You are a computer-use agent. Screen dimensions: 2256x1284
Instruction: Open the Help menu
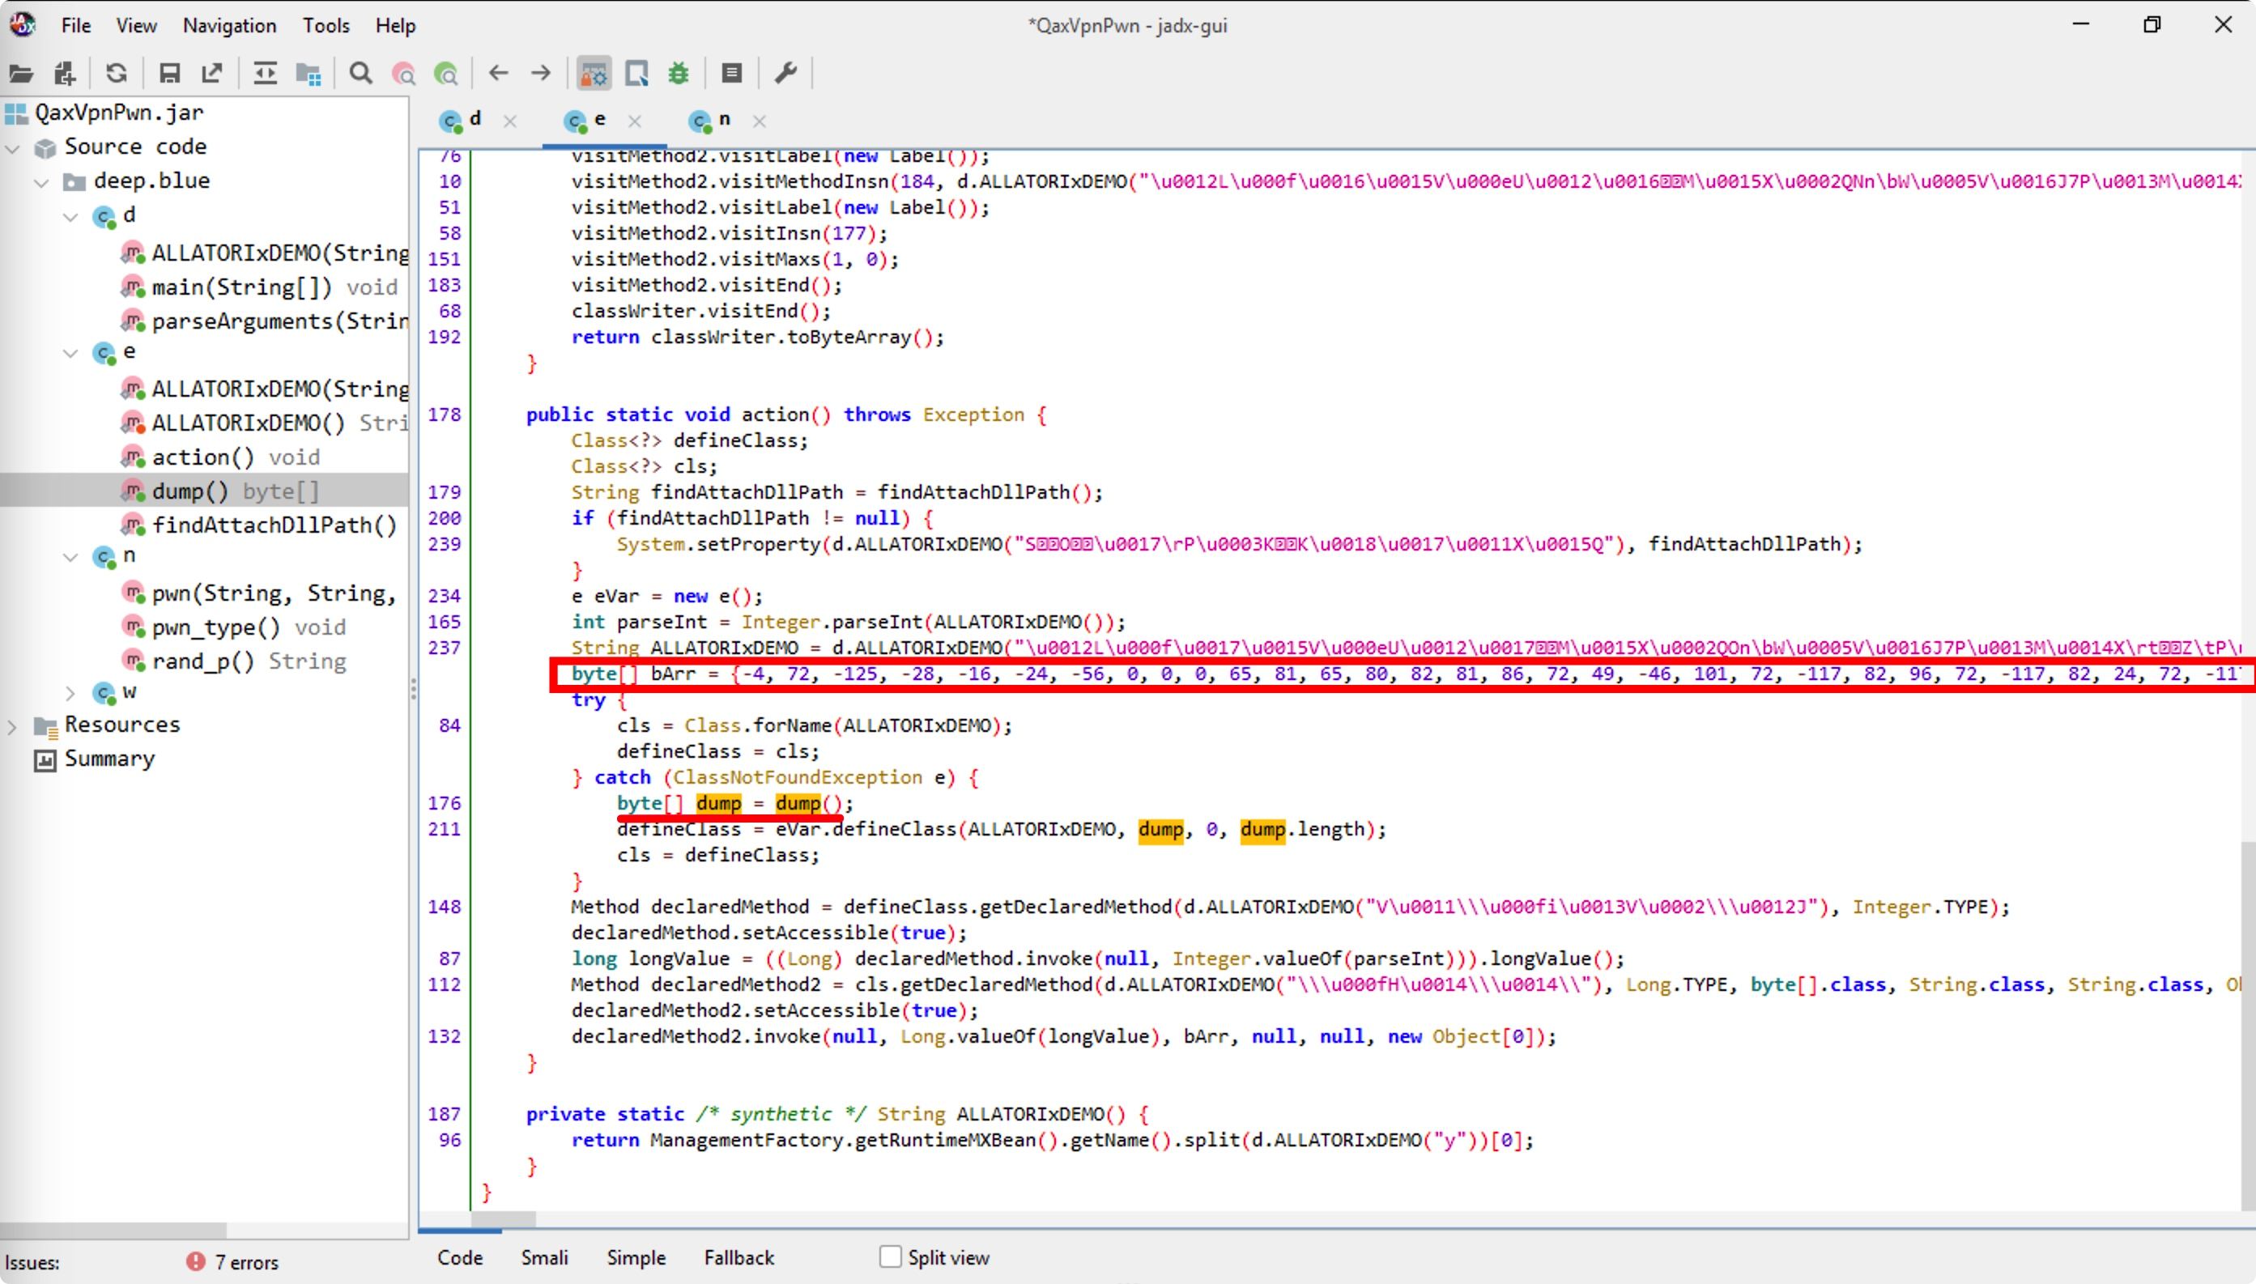(394, 26)
